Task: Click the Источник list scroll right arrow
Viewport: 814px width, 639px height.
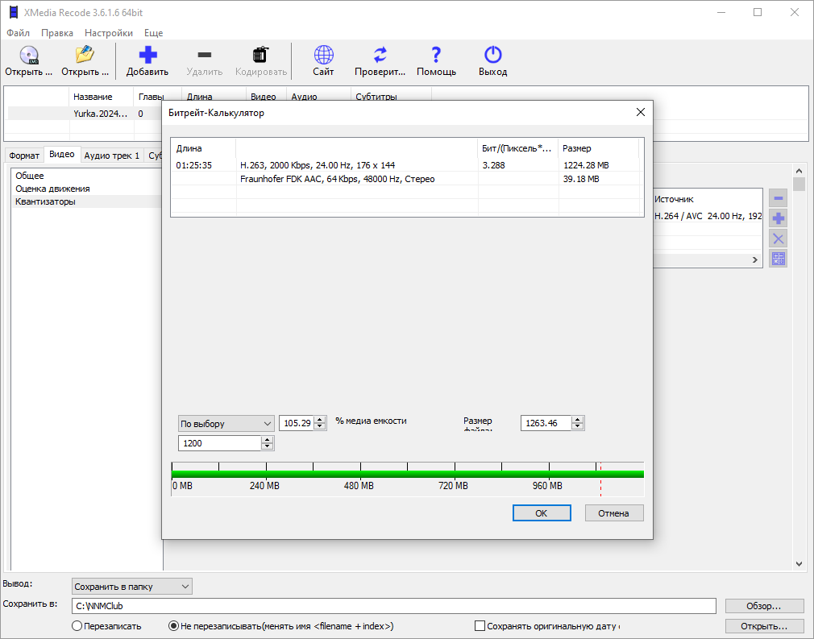Action: pos(755,259)
